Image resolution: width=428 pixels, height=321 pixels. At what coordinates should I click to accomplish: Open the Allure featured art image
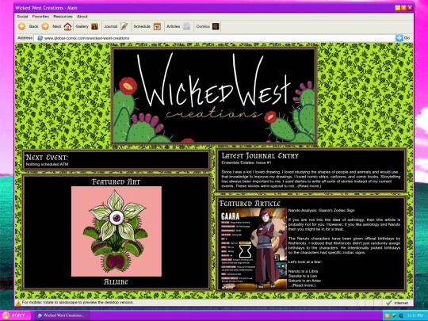[x=117, y=231]
